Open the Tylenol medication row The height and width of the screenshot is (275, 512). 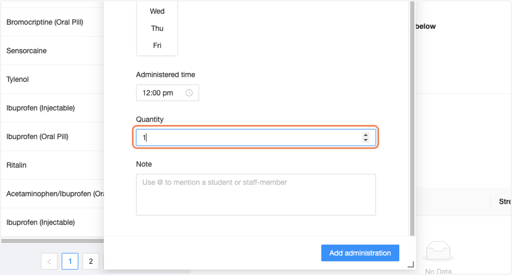[x=52, y=79]
